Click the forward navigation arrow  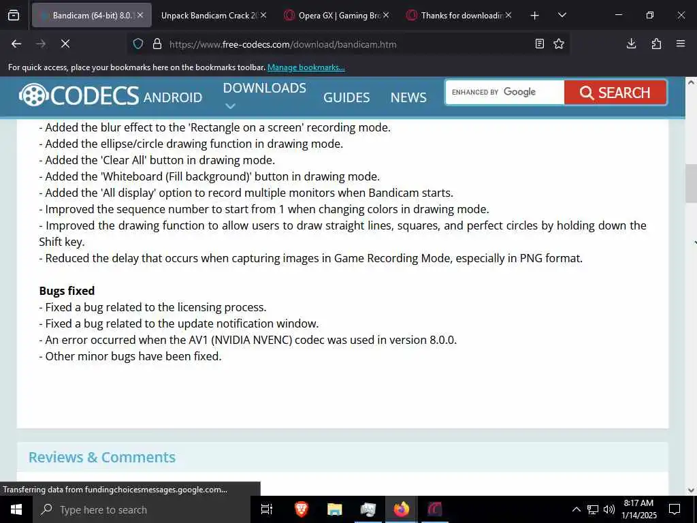coord(41,44)
